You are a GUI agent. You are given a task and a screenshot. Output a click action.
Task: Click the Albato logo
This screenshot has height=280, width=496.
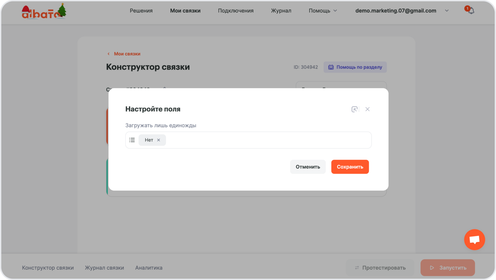(x=44, y=12)
